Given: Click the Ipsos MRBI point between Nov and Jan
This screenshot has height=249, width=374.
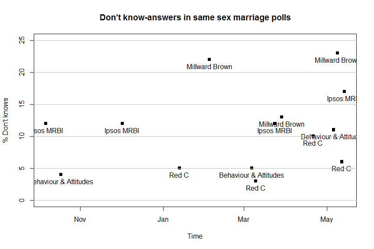Looking at the screenshot, I should pos(122,123).
